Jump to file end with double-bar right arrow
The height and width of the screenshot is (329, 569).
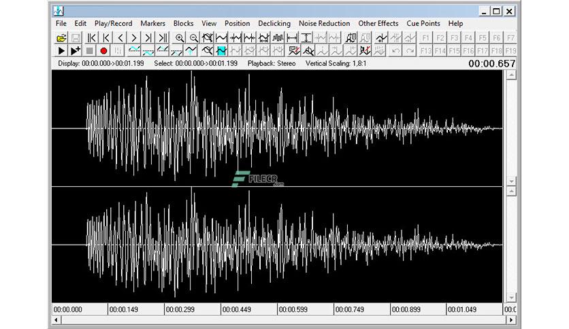163,37
